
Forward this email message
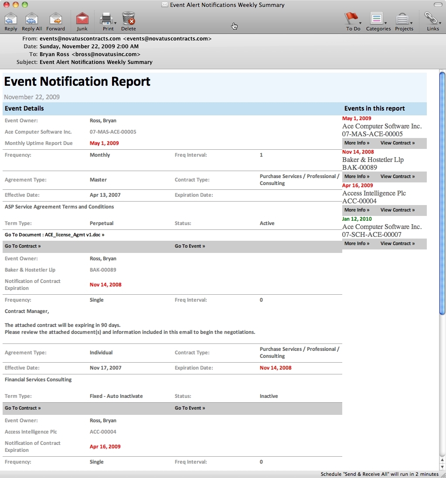pos(55,22)
